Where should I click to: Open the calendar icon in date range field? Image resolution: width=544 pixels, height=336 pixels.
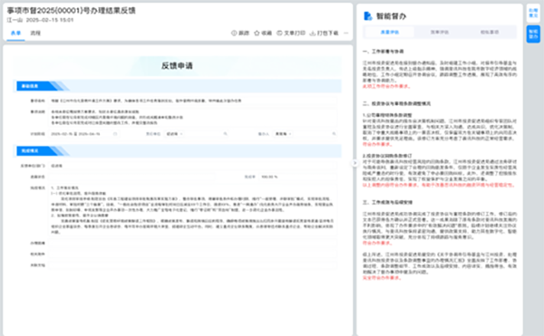[115, 134]
